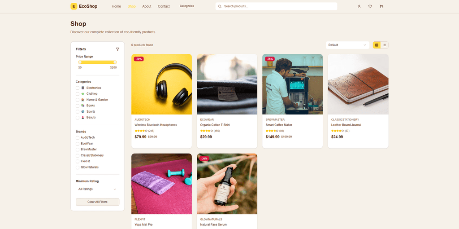This screenshot has height=229, width=459.
Task: Switch to grid view layout
Action: tap(377, 45)
